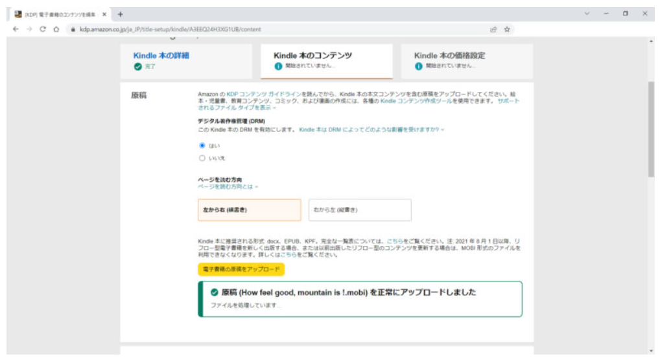Open Kindle コンテンツ作成ツール link
The image size is (660, 361).
416,101
